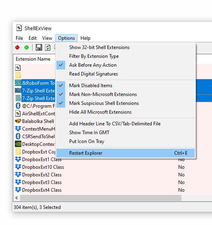Screen dimensions: 212x225
Task: Click the Bluetooth icon next to @C:\Program
Action: click(x=18, y=106)
